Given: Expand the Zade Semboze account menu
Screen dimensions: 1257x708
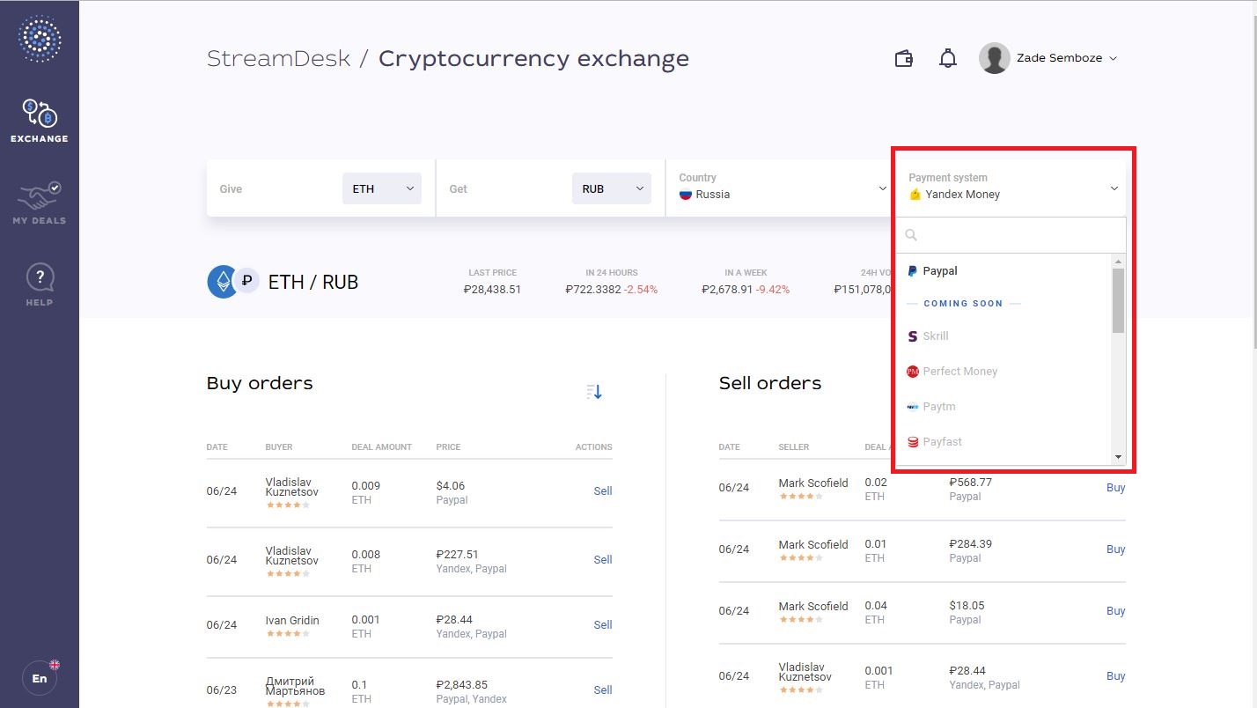Looking at the screenshot, I should point(1067,58).
